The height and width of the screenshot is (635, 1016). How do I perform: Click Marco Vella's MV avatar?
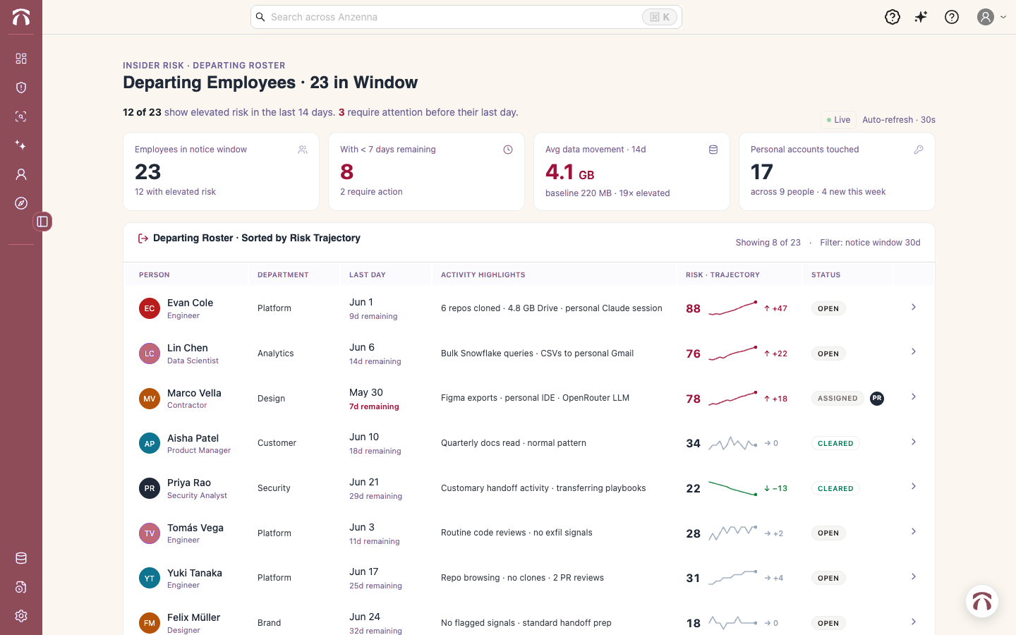coord(150,399)
